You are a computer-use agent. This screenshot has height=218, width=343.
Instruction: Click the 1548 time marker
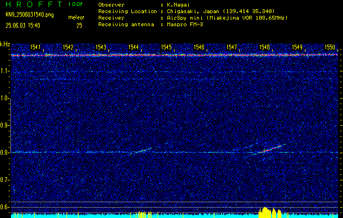click(x=264, y=47)
